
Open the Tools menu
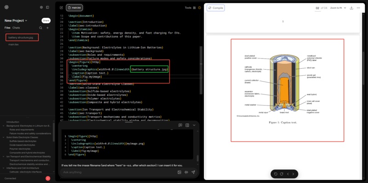(x=188, y=8)
